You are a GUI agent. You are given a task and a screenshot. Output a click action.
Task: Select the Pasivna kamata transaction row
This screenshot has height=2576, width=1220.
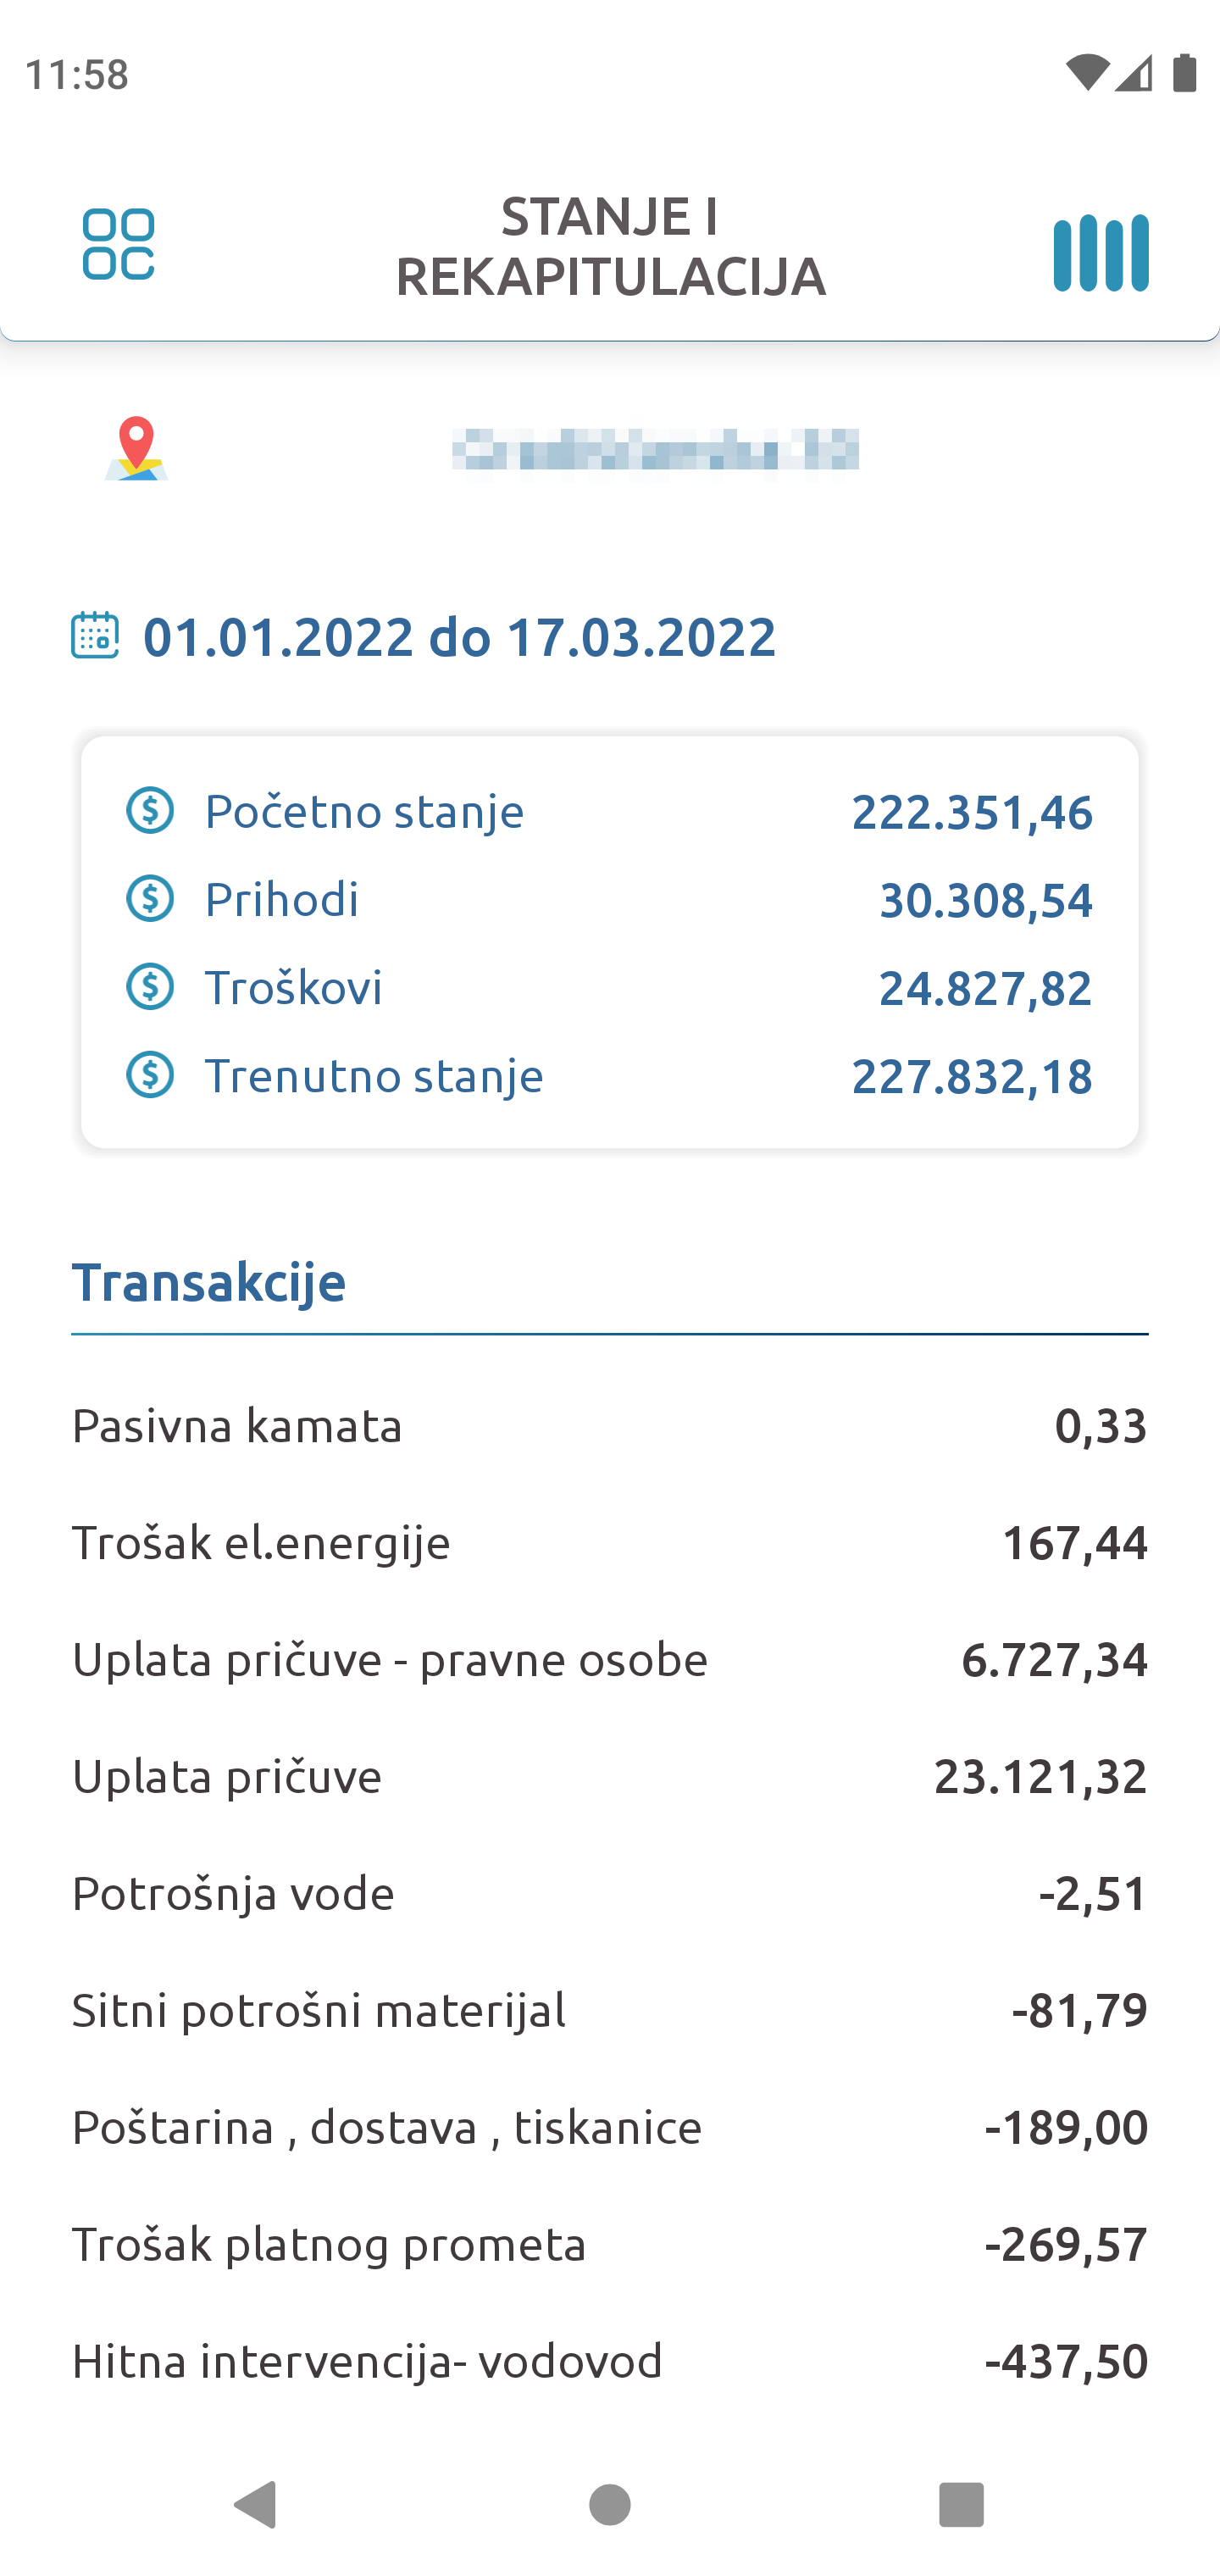pyautogui.click(x=609, y=1425)
